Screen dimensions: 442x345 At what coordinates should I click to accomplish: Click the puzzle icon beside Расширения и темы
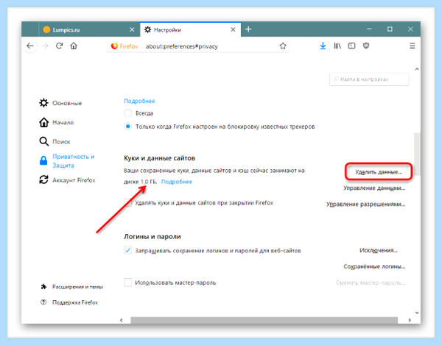pyautogui.click(x=43, y=287)
